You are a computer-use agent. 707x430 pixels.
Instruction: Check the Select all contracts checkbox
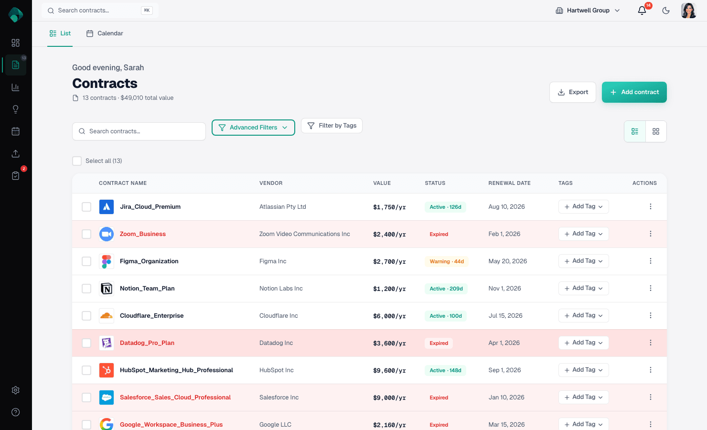click(77, 161)
